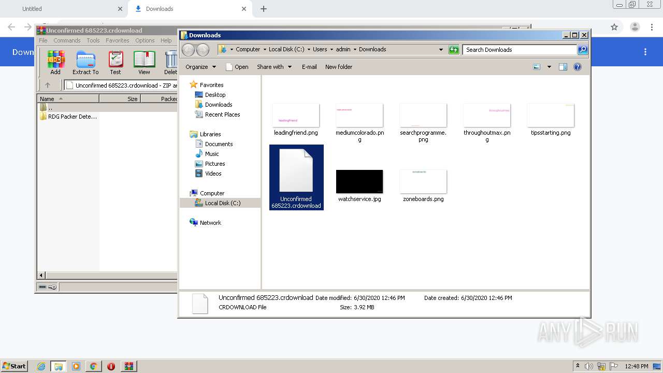Open Tools menu in WinRAR
The image size is (663, 373).
coord(93,40)
